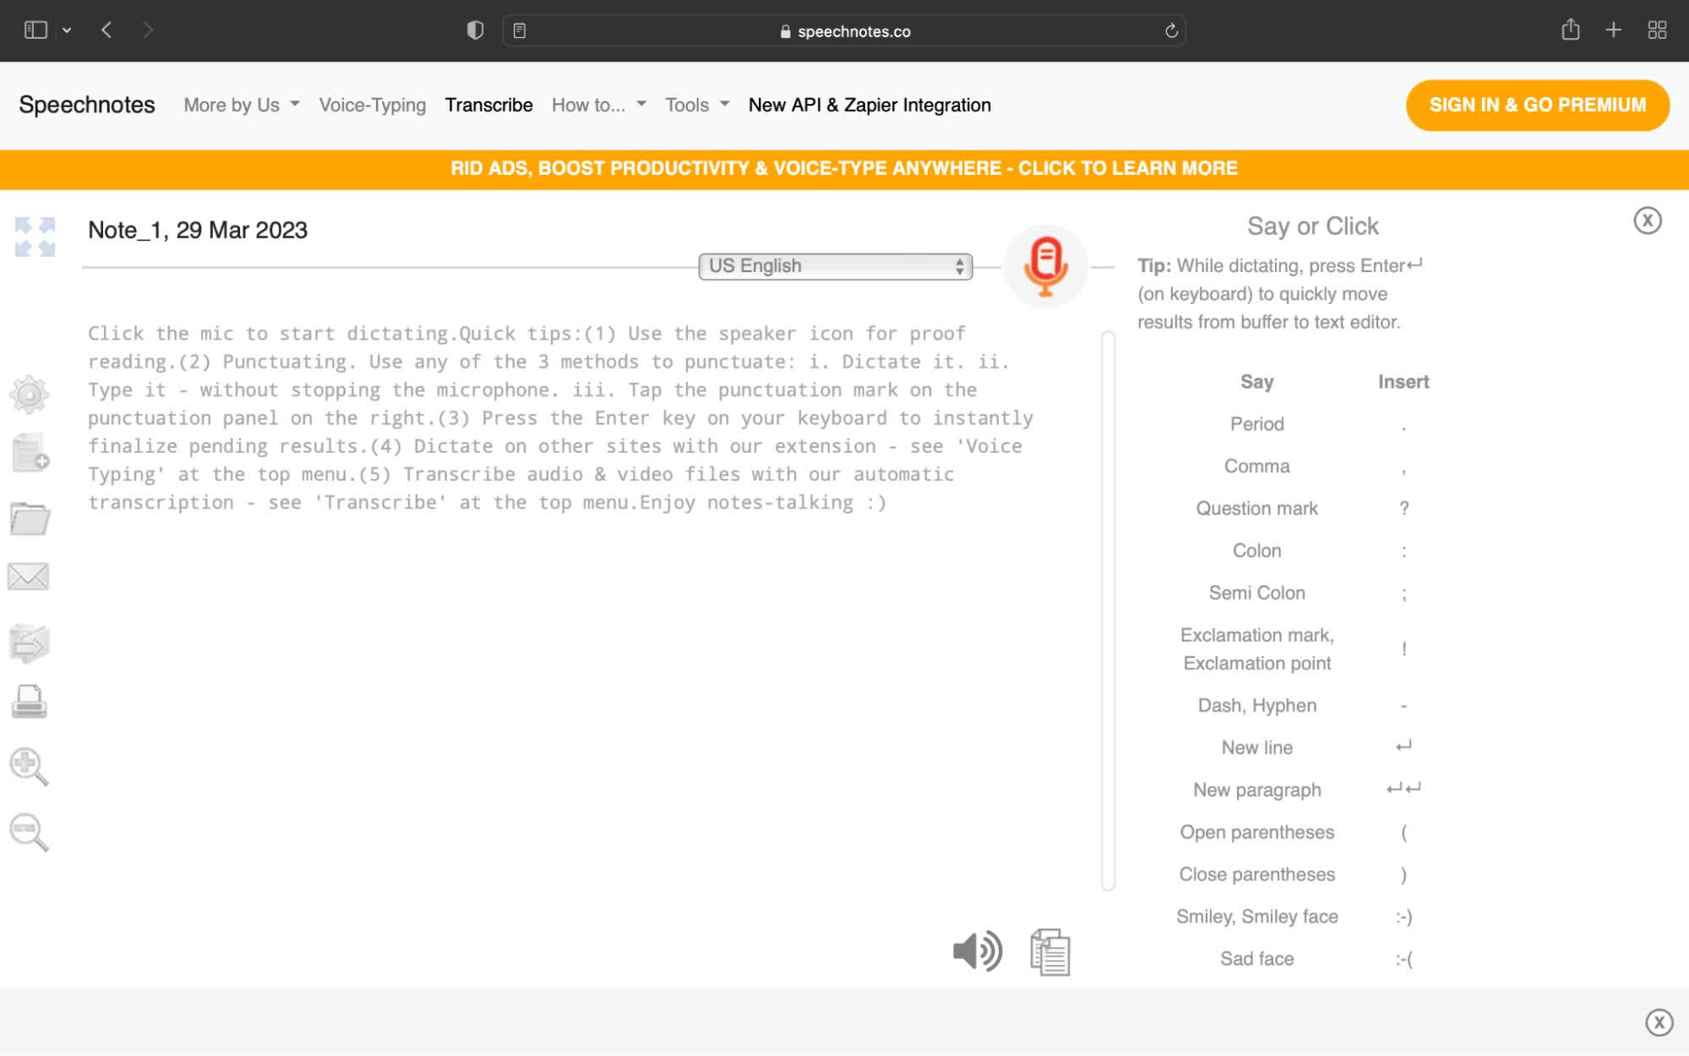The width and height of the screenshot is (1689, 1056).
Task: Create a new note with document-plus icon
Action: [30, 454]
